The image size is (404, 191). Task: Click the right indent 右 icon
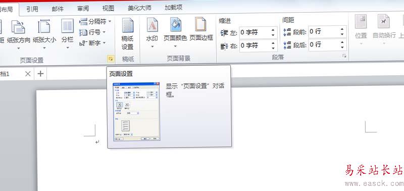[224, 46]
